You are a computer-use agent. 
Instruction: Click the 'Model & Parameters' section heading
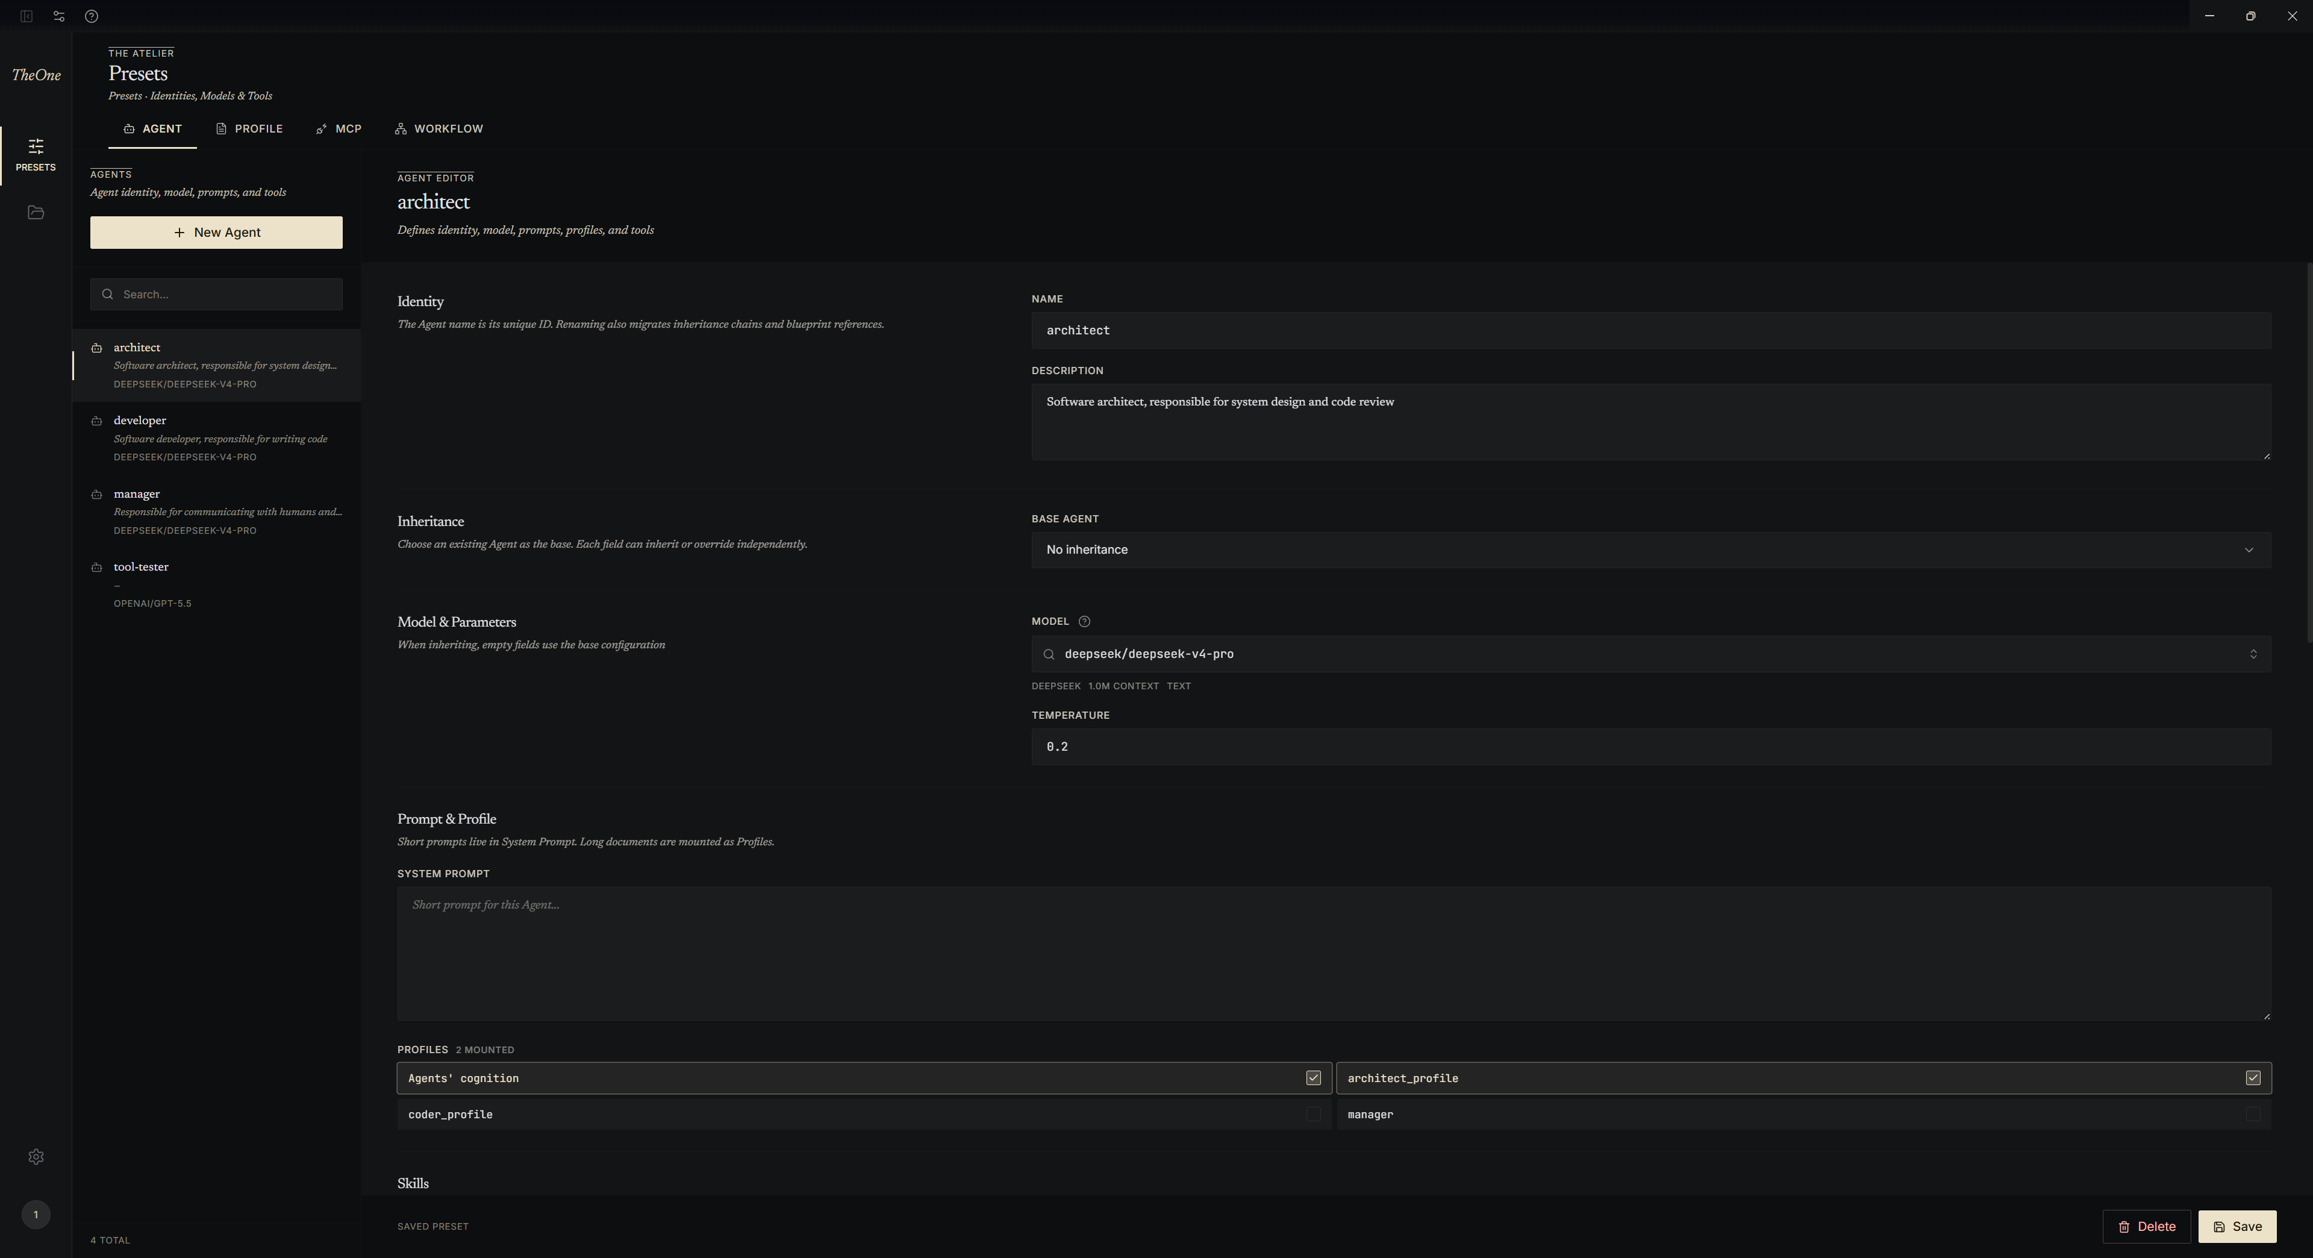(x=457, y=623)
